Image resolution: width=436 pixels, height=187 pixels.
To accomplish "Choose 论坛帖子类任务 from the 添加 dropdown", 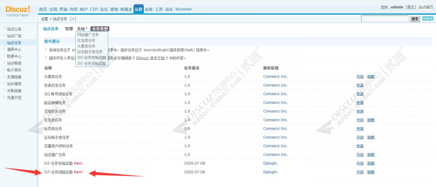I will coord(90,52).
